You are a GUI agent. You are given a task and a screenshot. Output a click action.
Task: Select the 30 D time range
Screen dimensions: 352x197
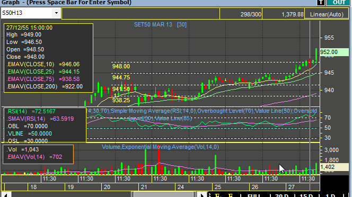(x=281, y=195)
